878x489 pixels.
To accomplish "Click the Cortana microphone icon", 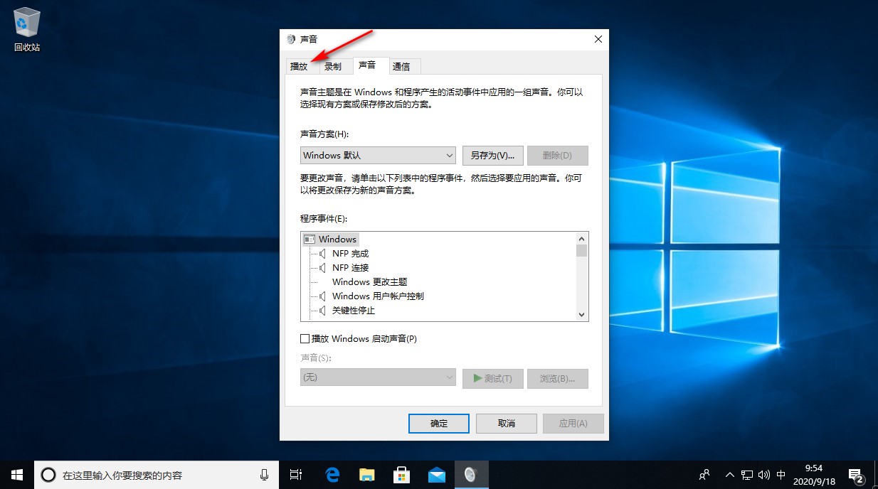I will (x=265, y=475).
